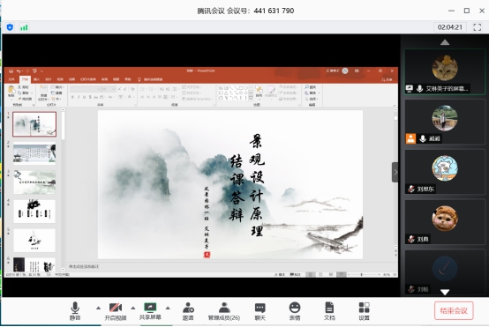Switch to Normal view in PowerPoint status bar

(x=310, y=275)
